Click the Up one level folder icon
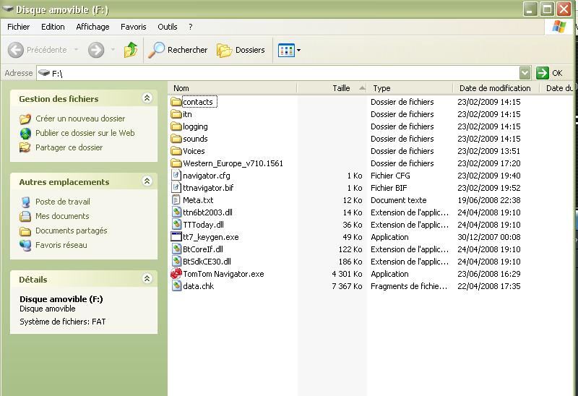This screenshot has height=396, width=578. point(130,50)
